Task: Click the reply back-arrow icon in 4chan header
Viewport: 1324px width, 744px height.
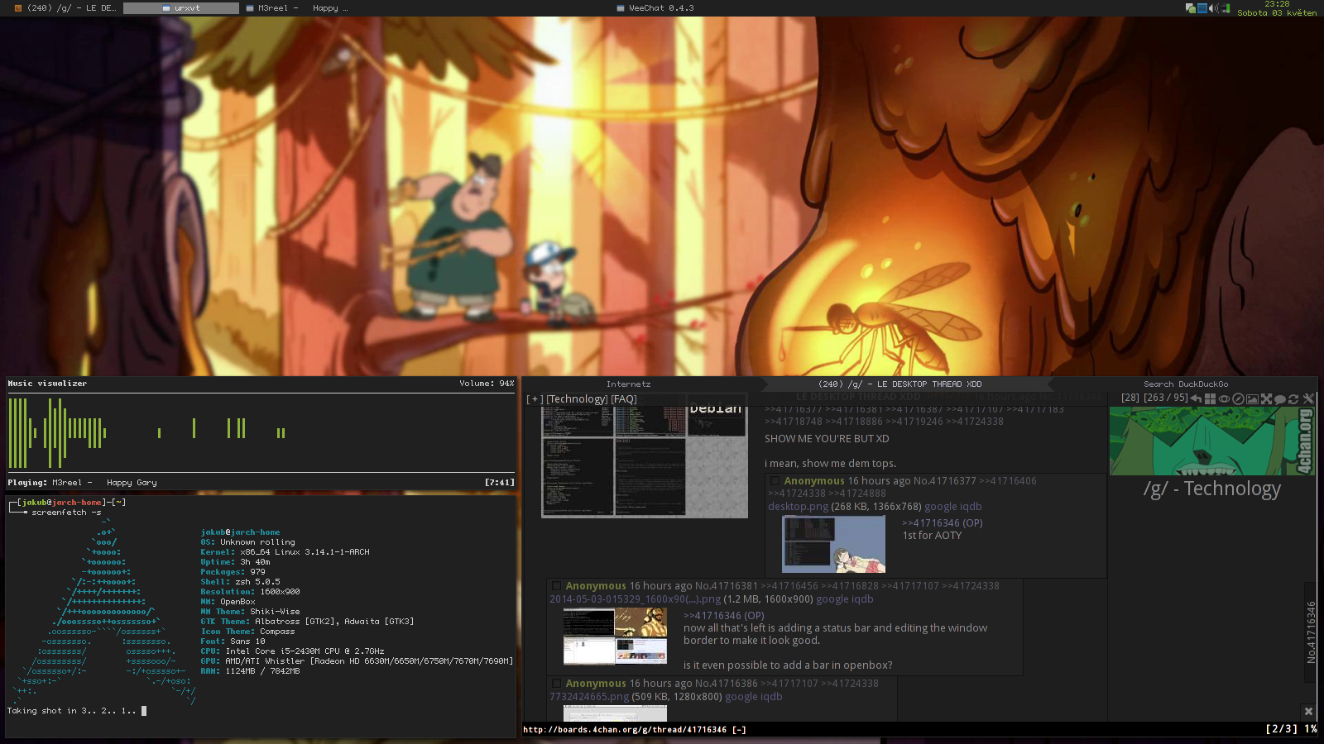Action: point(1196,398)
